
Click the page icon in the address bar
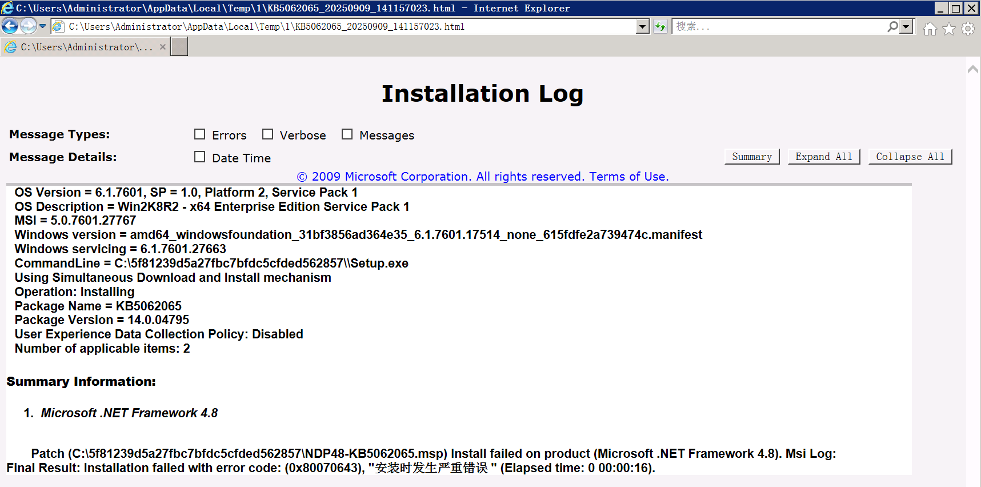(x=58, y=26)
